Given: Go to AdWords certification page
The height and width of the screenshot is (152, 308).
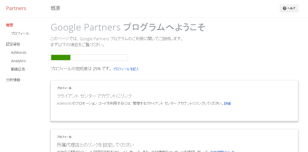Looking at the screenshot, I should coord(19,53).
